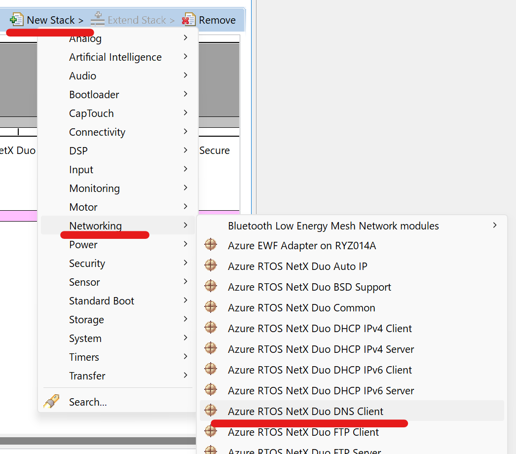Open the Power category submenu
This screenshot has width=516, height=454.
coord(118,245)
